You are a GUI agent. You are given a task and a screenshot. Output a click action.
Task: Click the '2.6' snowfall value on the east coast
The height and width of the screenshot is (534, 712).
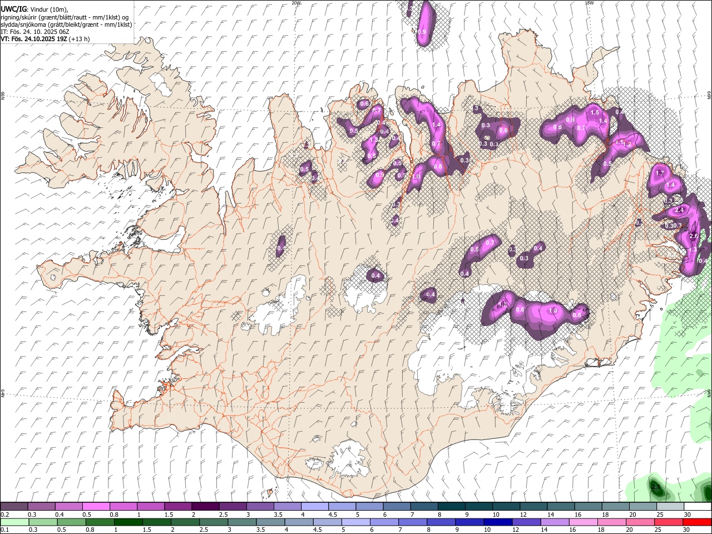click(x=693, y=236)
